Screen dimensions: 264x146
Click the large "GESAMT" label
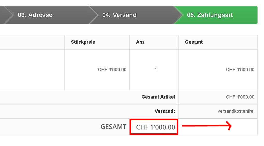point(113,127)
